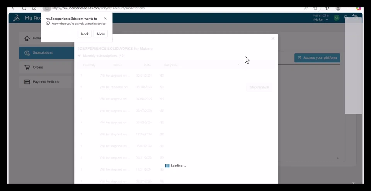Image resolution: width=371 pixels, height=191 pixels.
Task: Click the address bar URL
Action: [98, 8]
